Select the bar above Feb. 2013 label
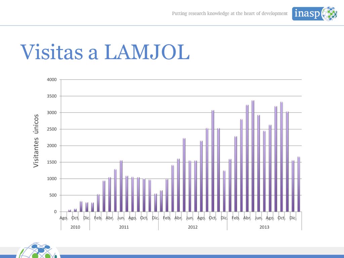Image resolution: width=344 pixels, height=258 pixels. (236, 174)
